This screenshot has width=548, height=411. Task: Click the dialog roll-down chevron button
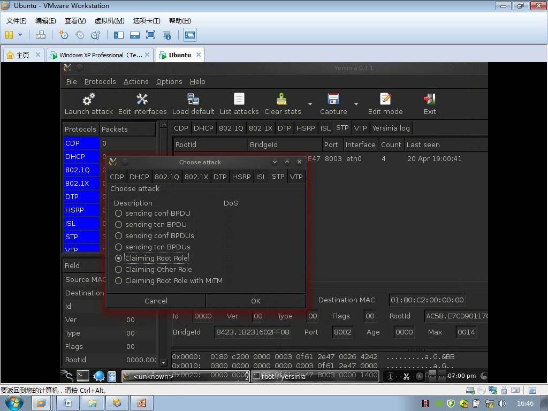[275, 162]
